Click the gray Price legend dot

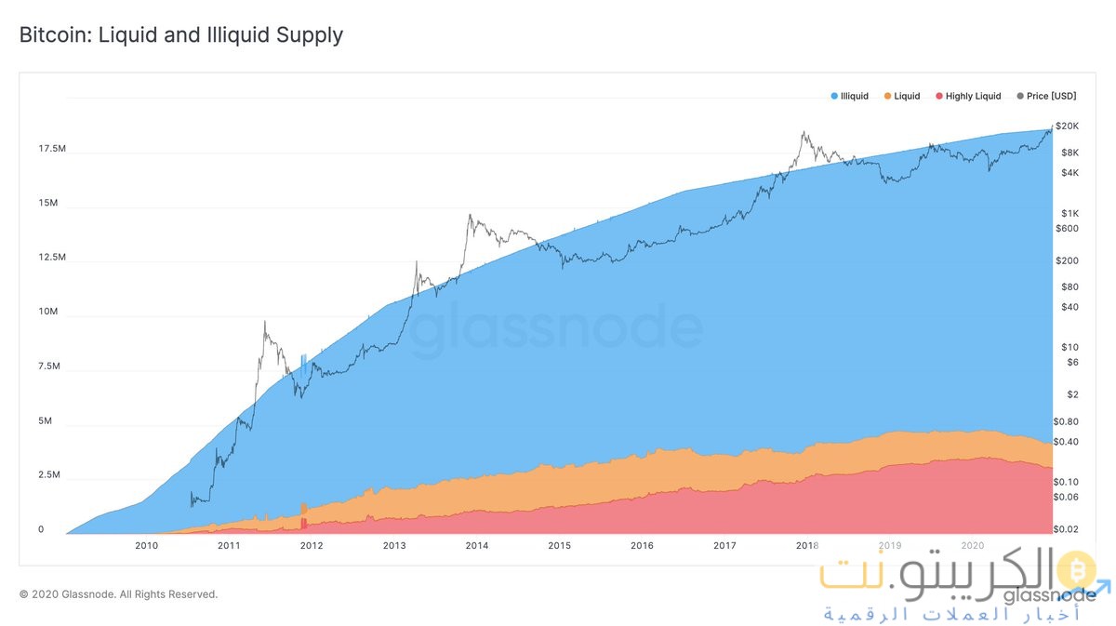(1020, 97)
